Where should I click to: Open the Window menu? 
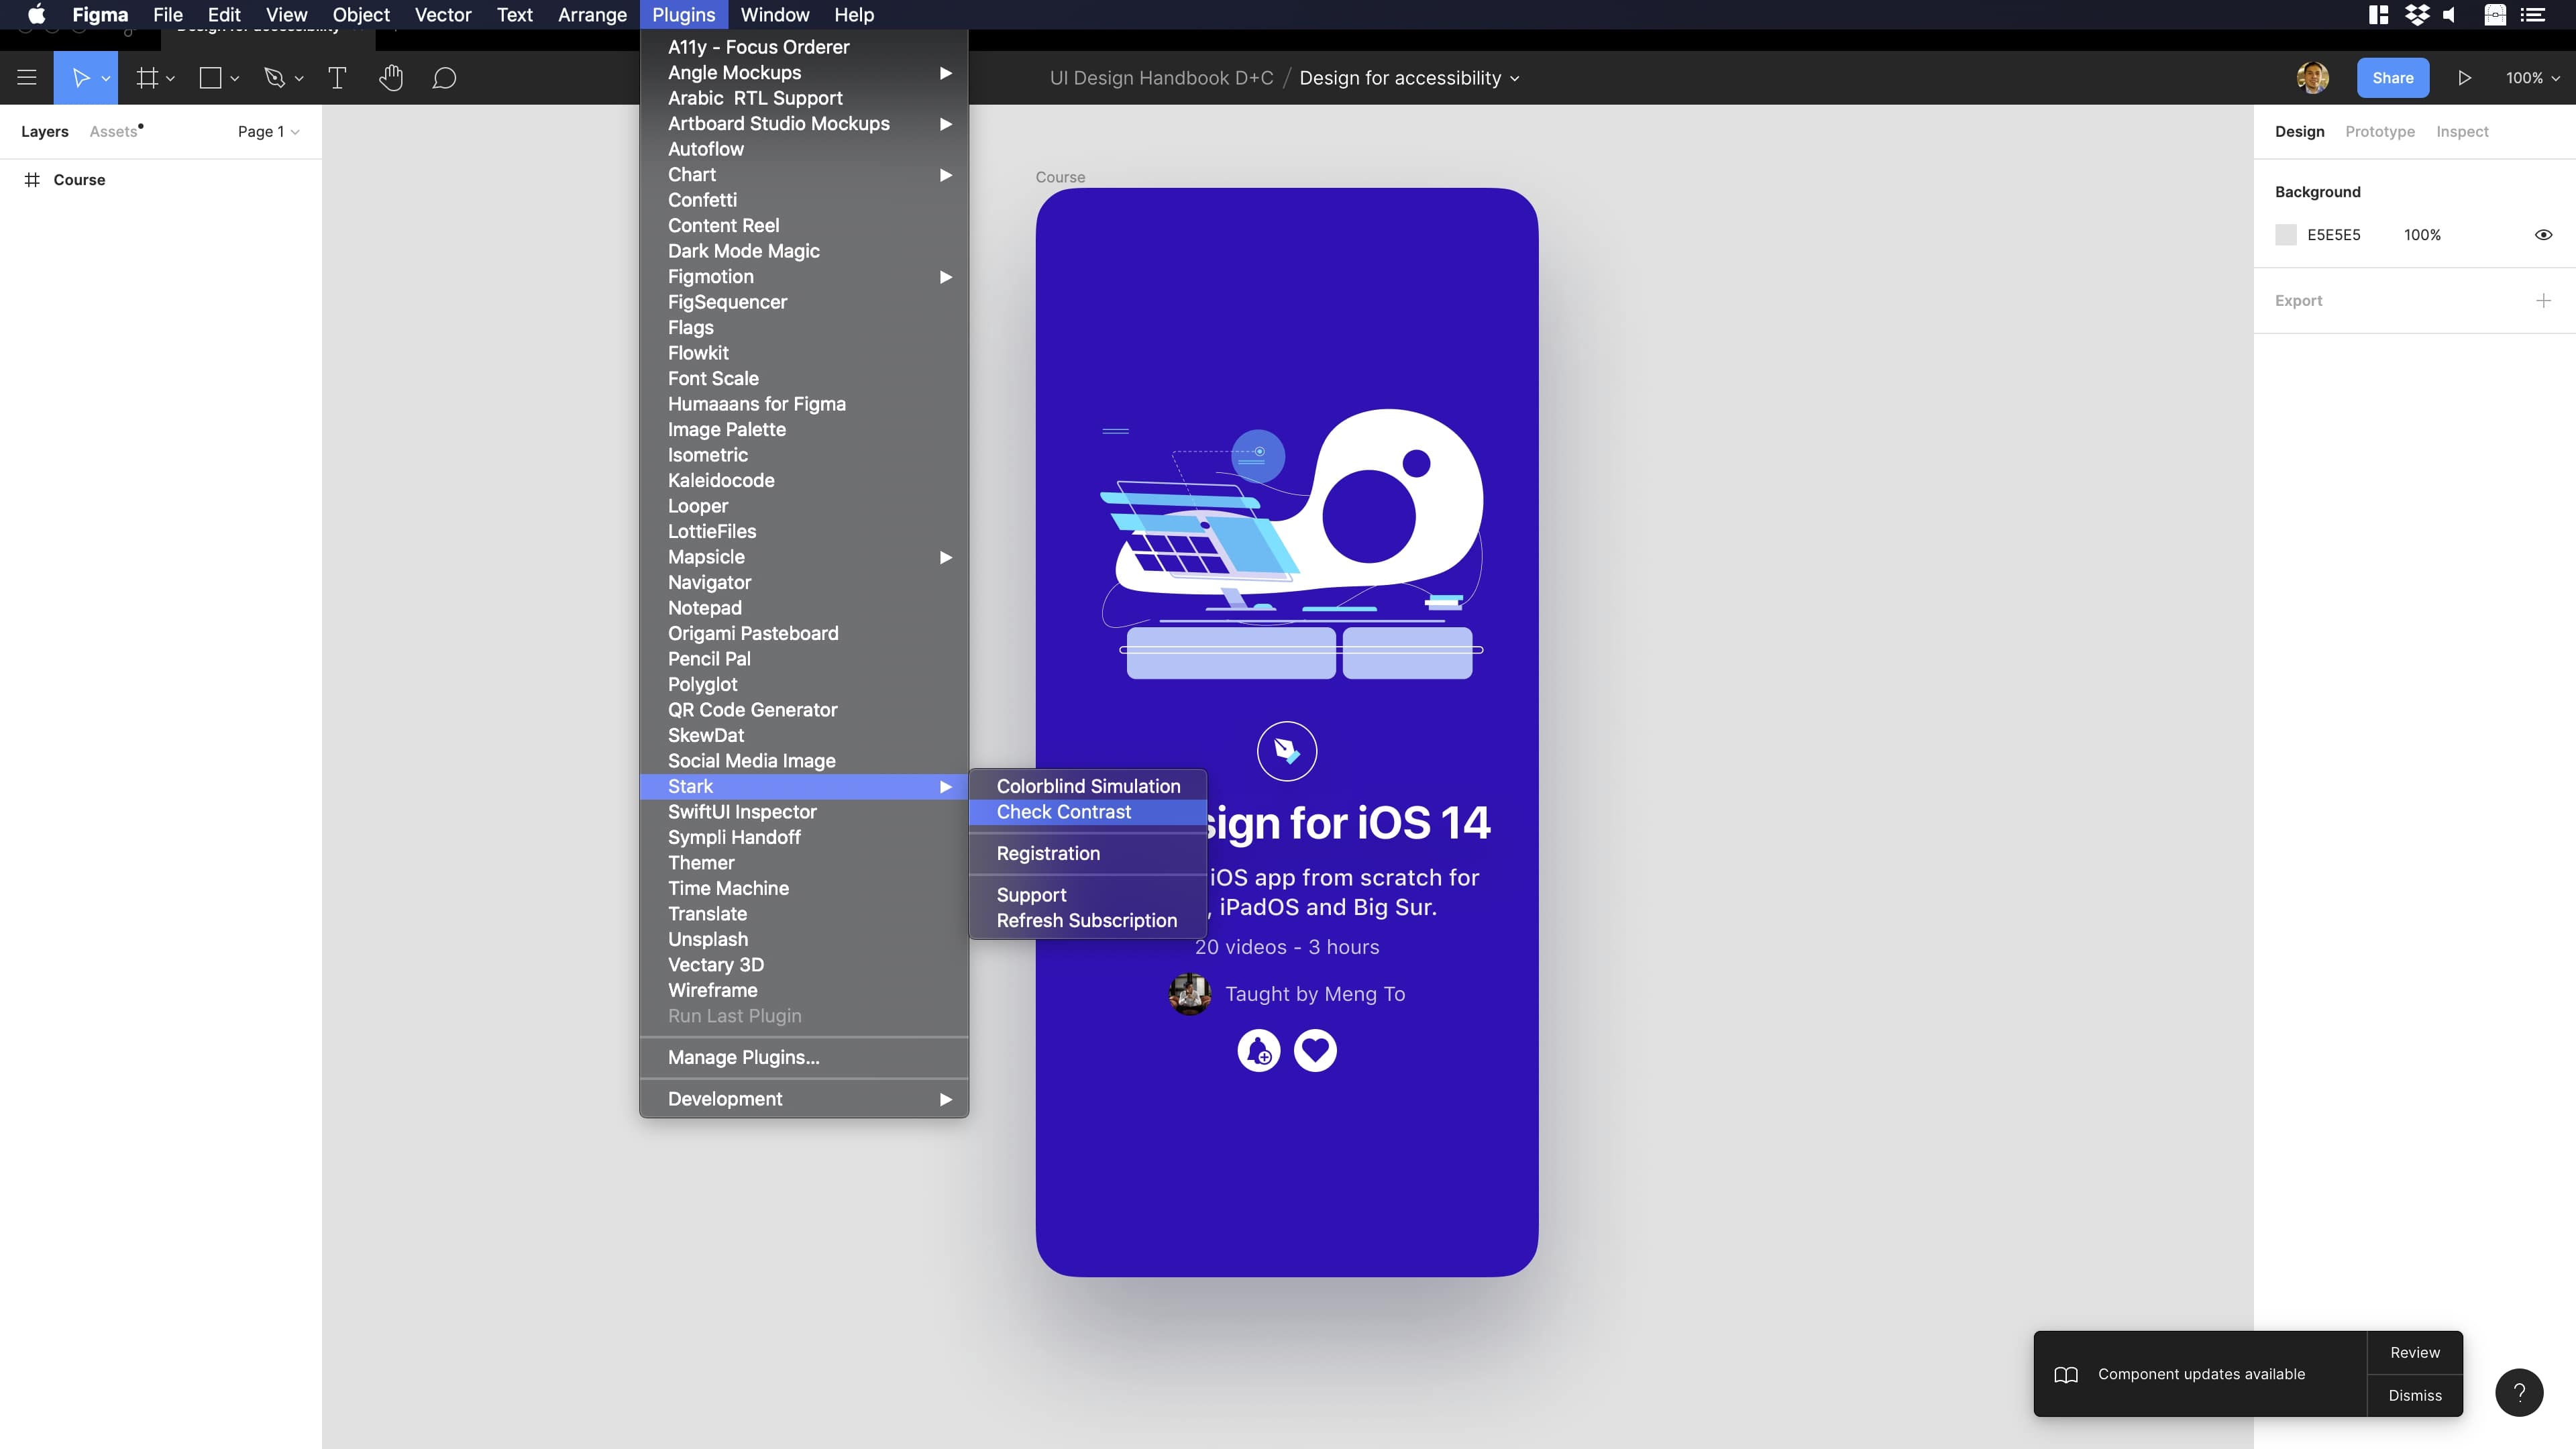tap(774, 15)
